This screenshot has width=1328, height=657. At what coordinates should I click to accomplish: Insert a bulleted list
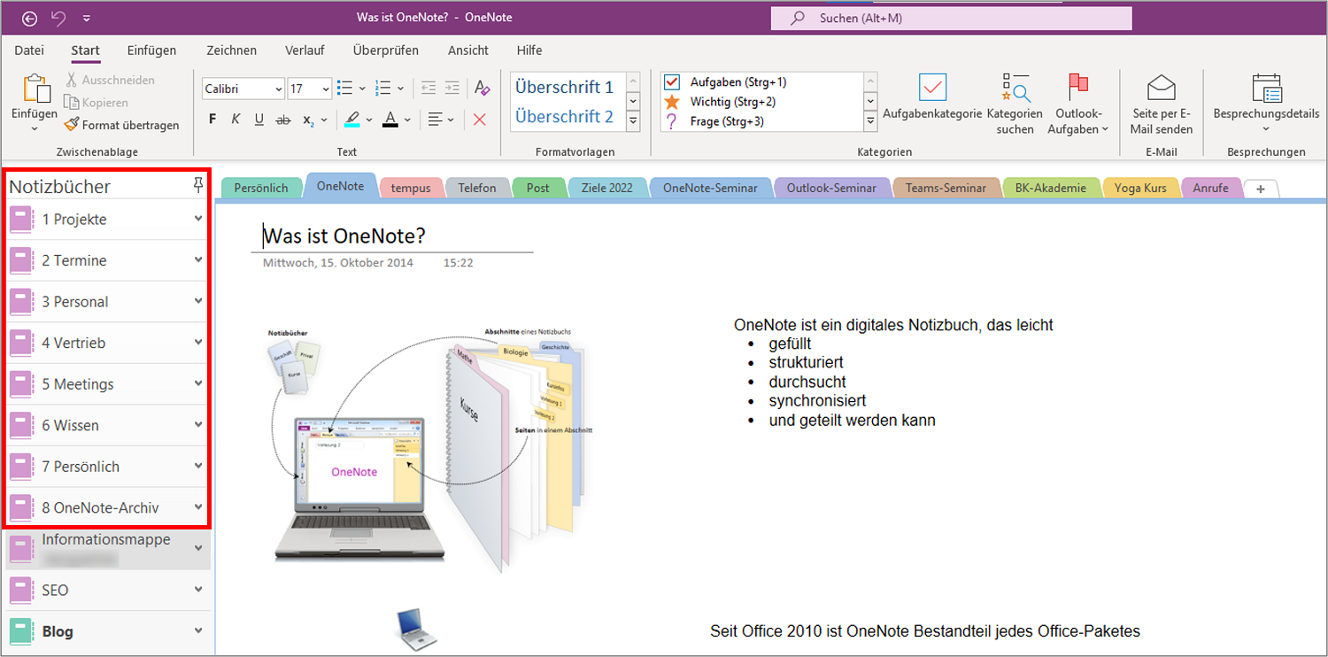(x=345, y=88)
